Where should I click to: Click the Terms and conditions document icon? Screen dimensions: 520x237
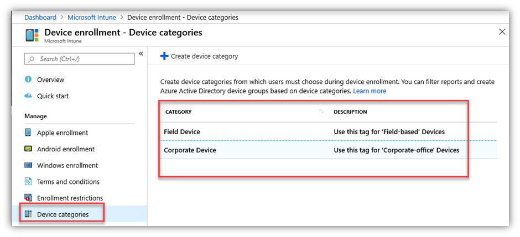[x=28, y=182]
